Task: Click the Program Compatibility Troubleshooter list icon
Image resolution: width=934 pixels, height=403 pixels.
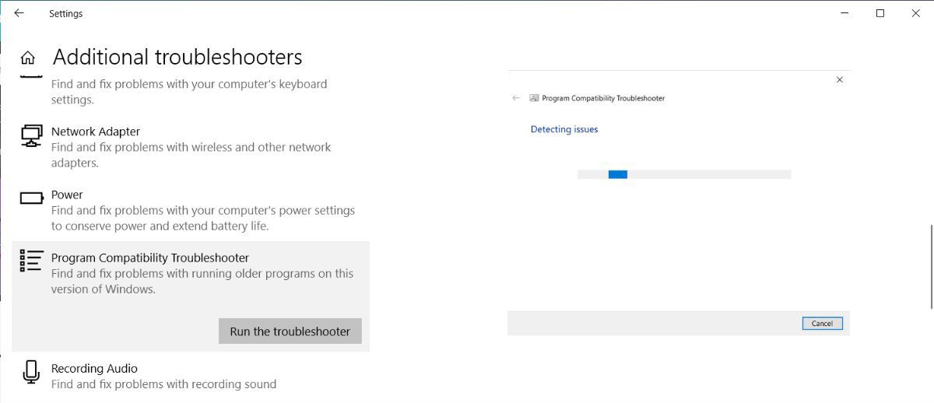Action: click(x=31, y=261)
